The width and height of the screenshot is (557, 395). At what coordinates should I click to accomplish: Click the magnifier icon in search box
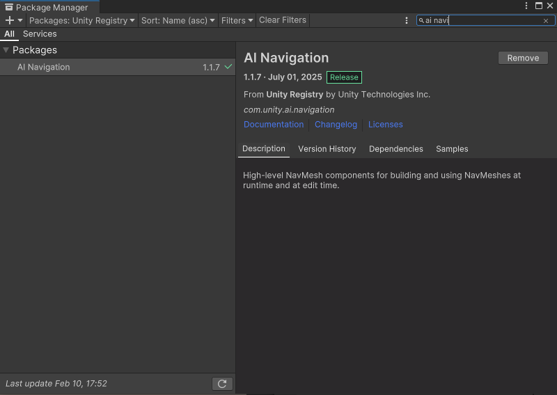pyautogui.click(x=421, y=20)
